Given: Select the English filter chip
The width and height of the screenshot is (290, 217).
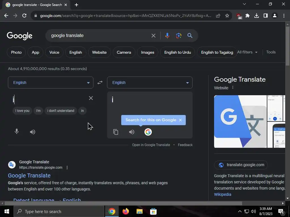Looking at the screenshot, I should (76, 52).
